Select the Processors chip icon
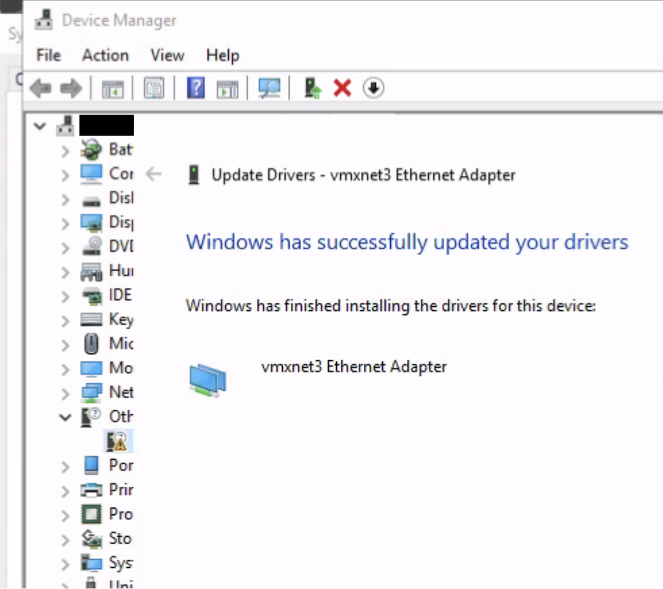 pyautogui.click(x=91, y=514)
